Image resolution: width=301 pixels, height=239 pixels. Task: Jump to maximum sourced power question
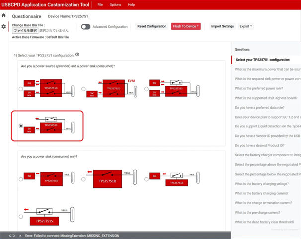click(268, 69)
